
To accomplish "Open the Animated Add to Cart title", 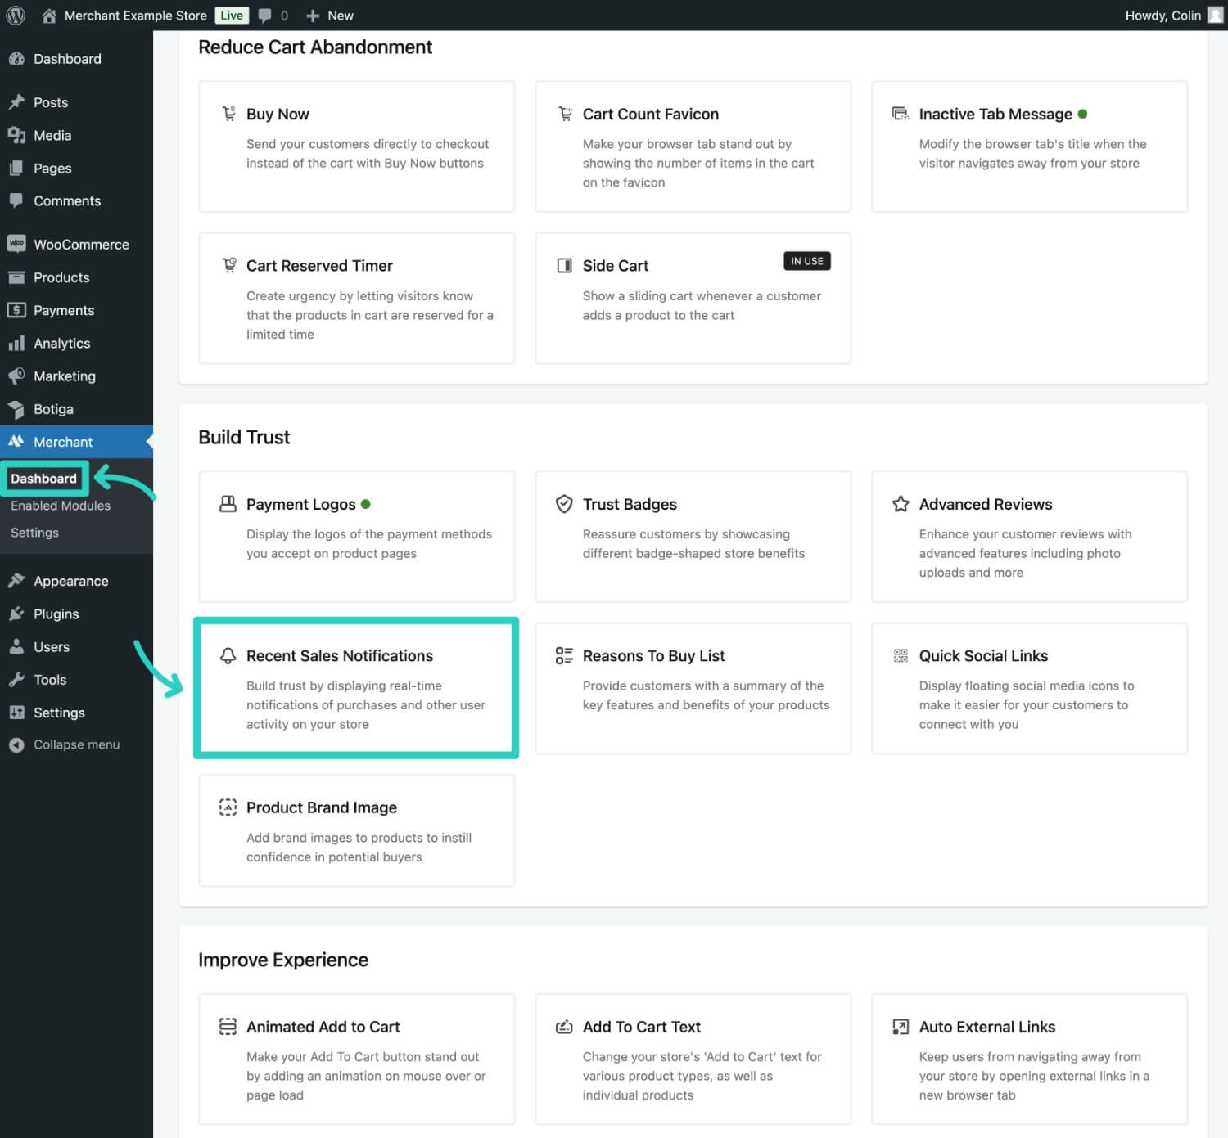I will click(323, 1026).
